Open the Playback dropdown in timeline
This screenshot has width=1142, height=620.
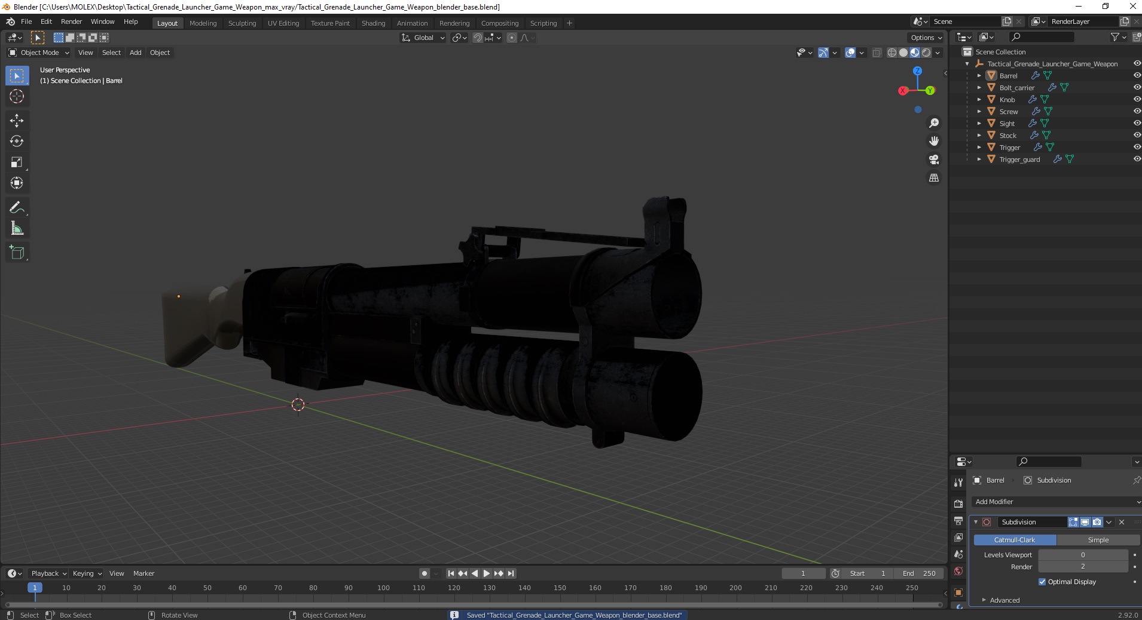pyautogui.click(x=48, y=573)
